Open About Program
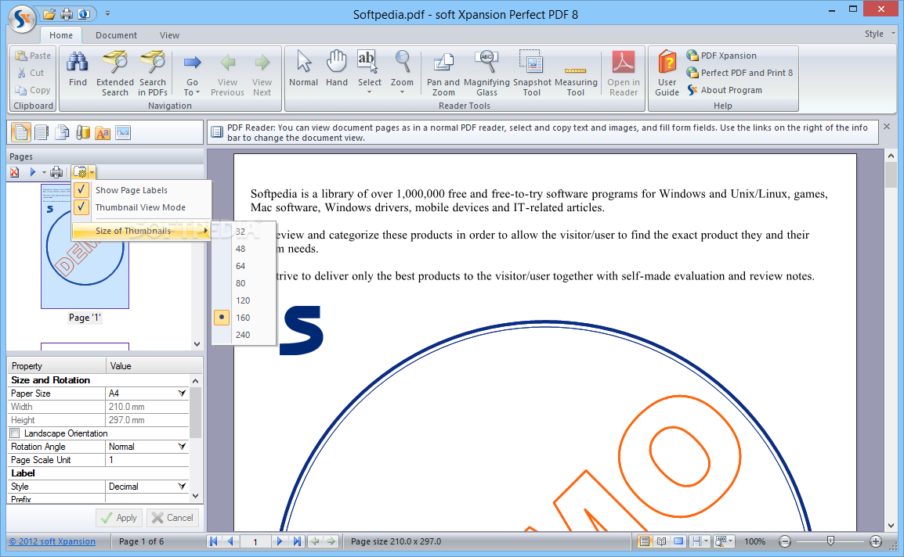Viewport: 904px width, 557px height. pyautogui.click(x=725, y=90)
